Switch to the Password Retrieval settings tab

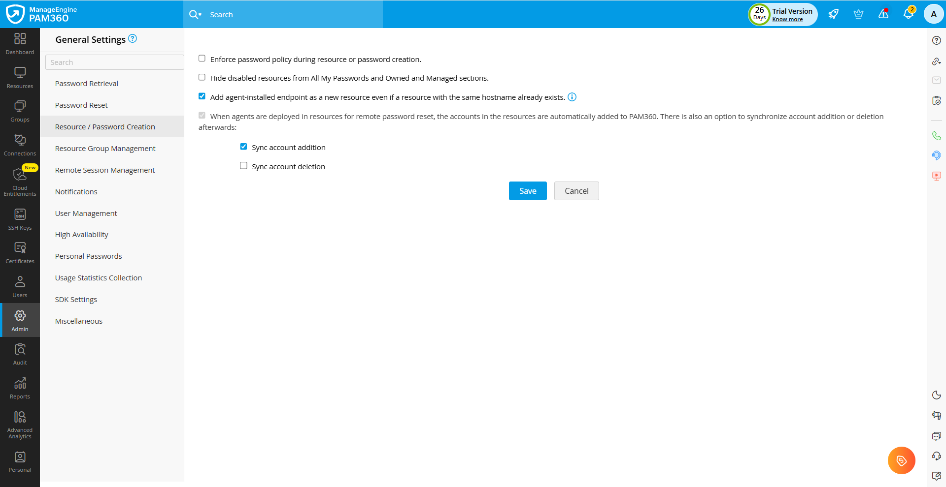[86, 83]
